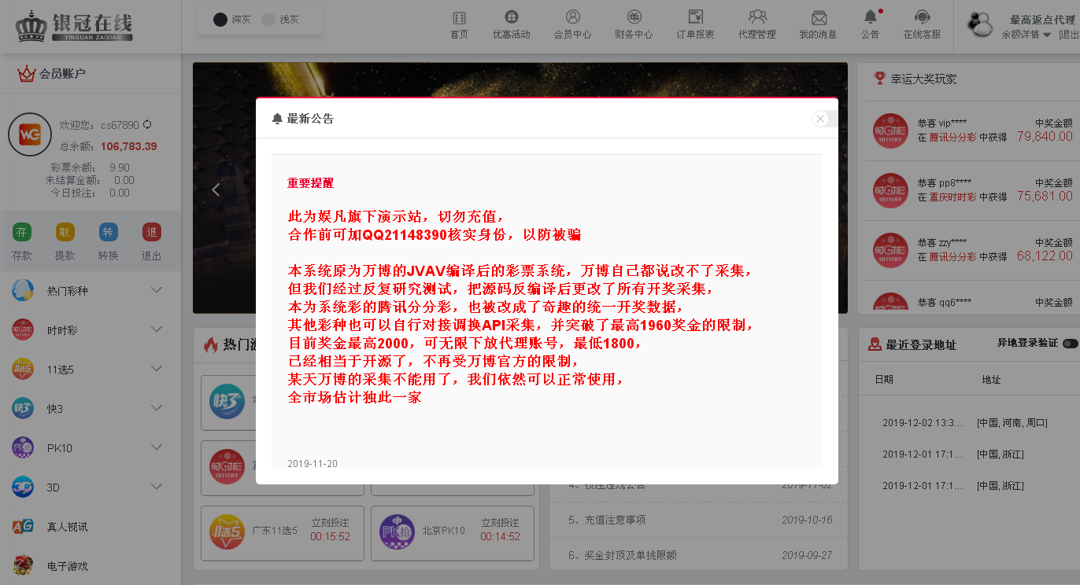Click the 银冠在线 crown logo
This screenshot has width=1080, height=585.
point(74,26)
